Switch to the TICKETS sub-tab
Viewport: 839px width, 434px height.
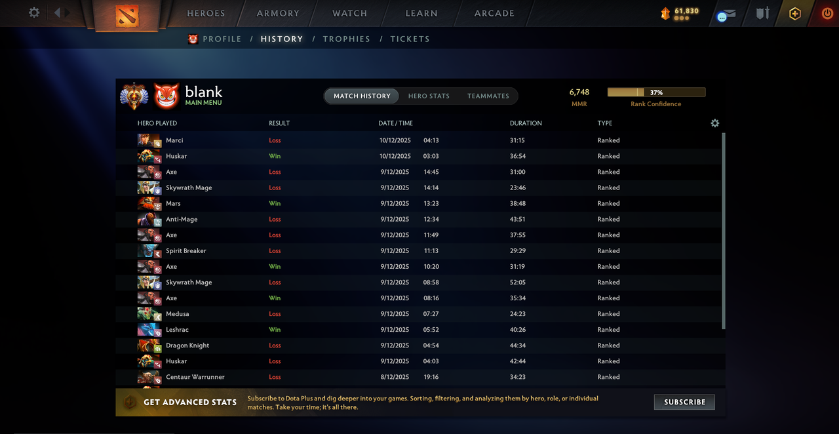pos(410,39)
